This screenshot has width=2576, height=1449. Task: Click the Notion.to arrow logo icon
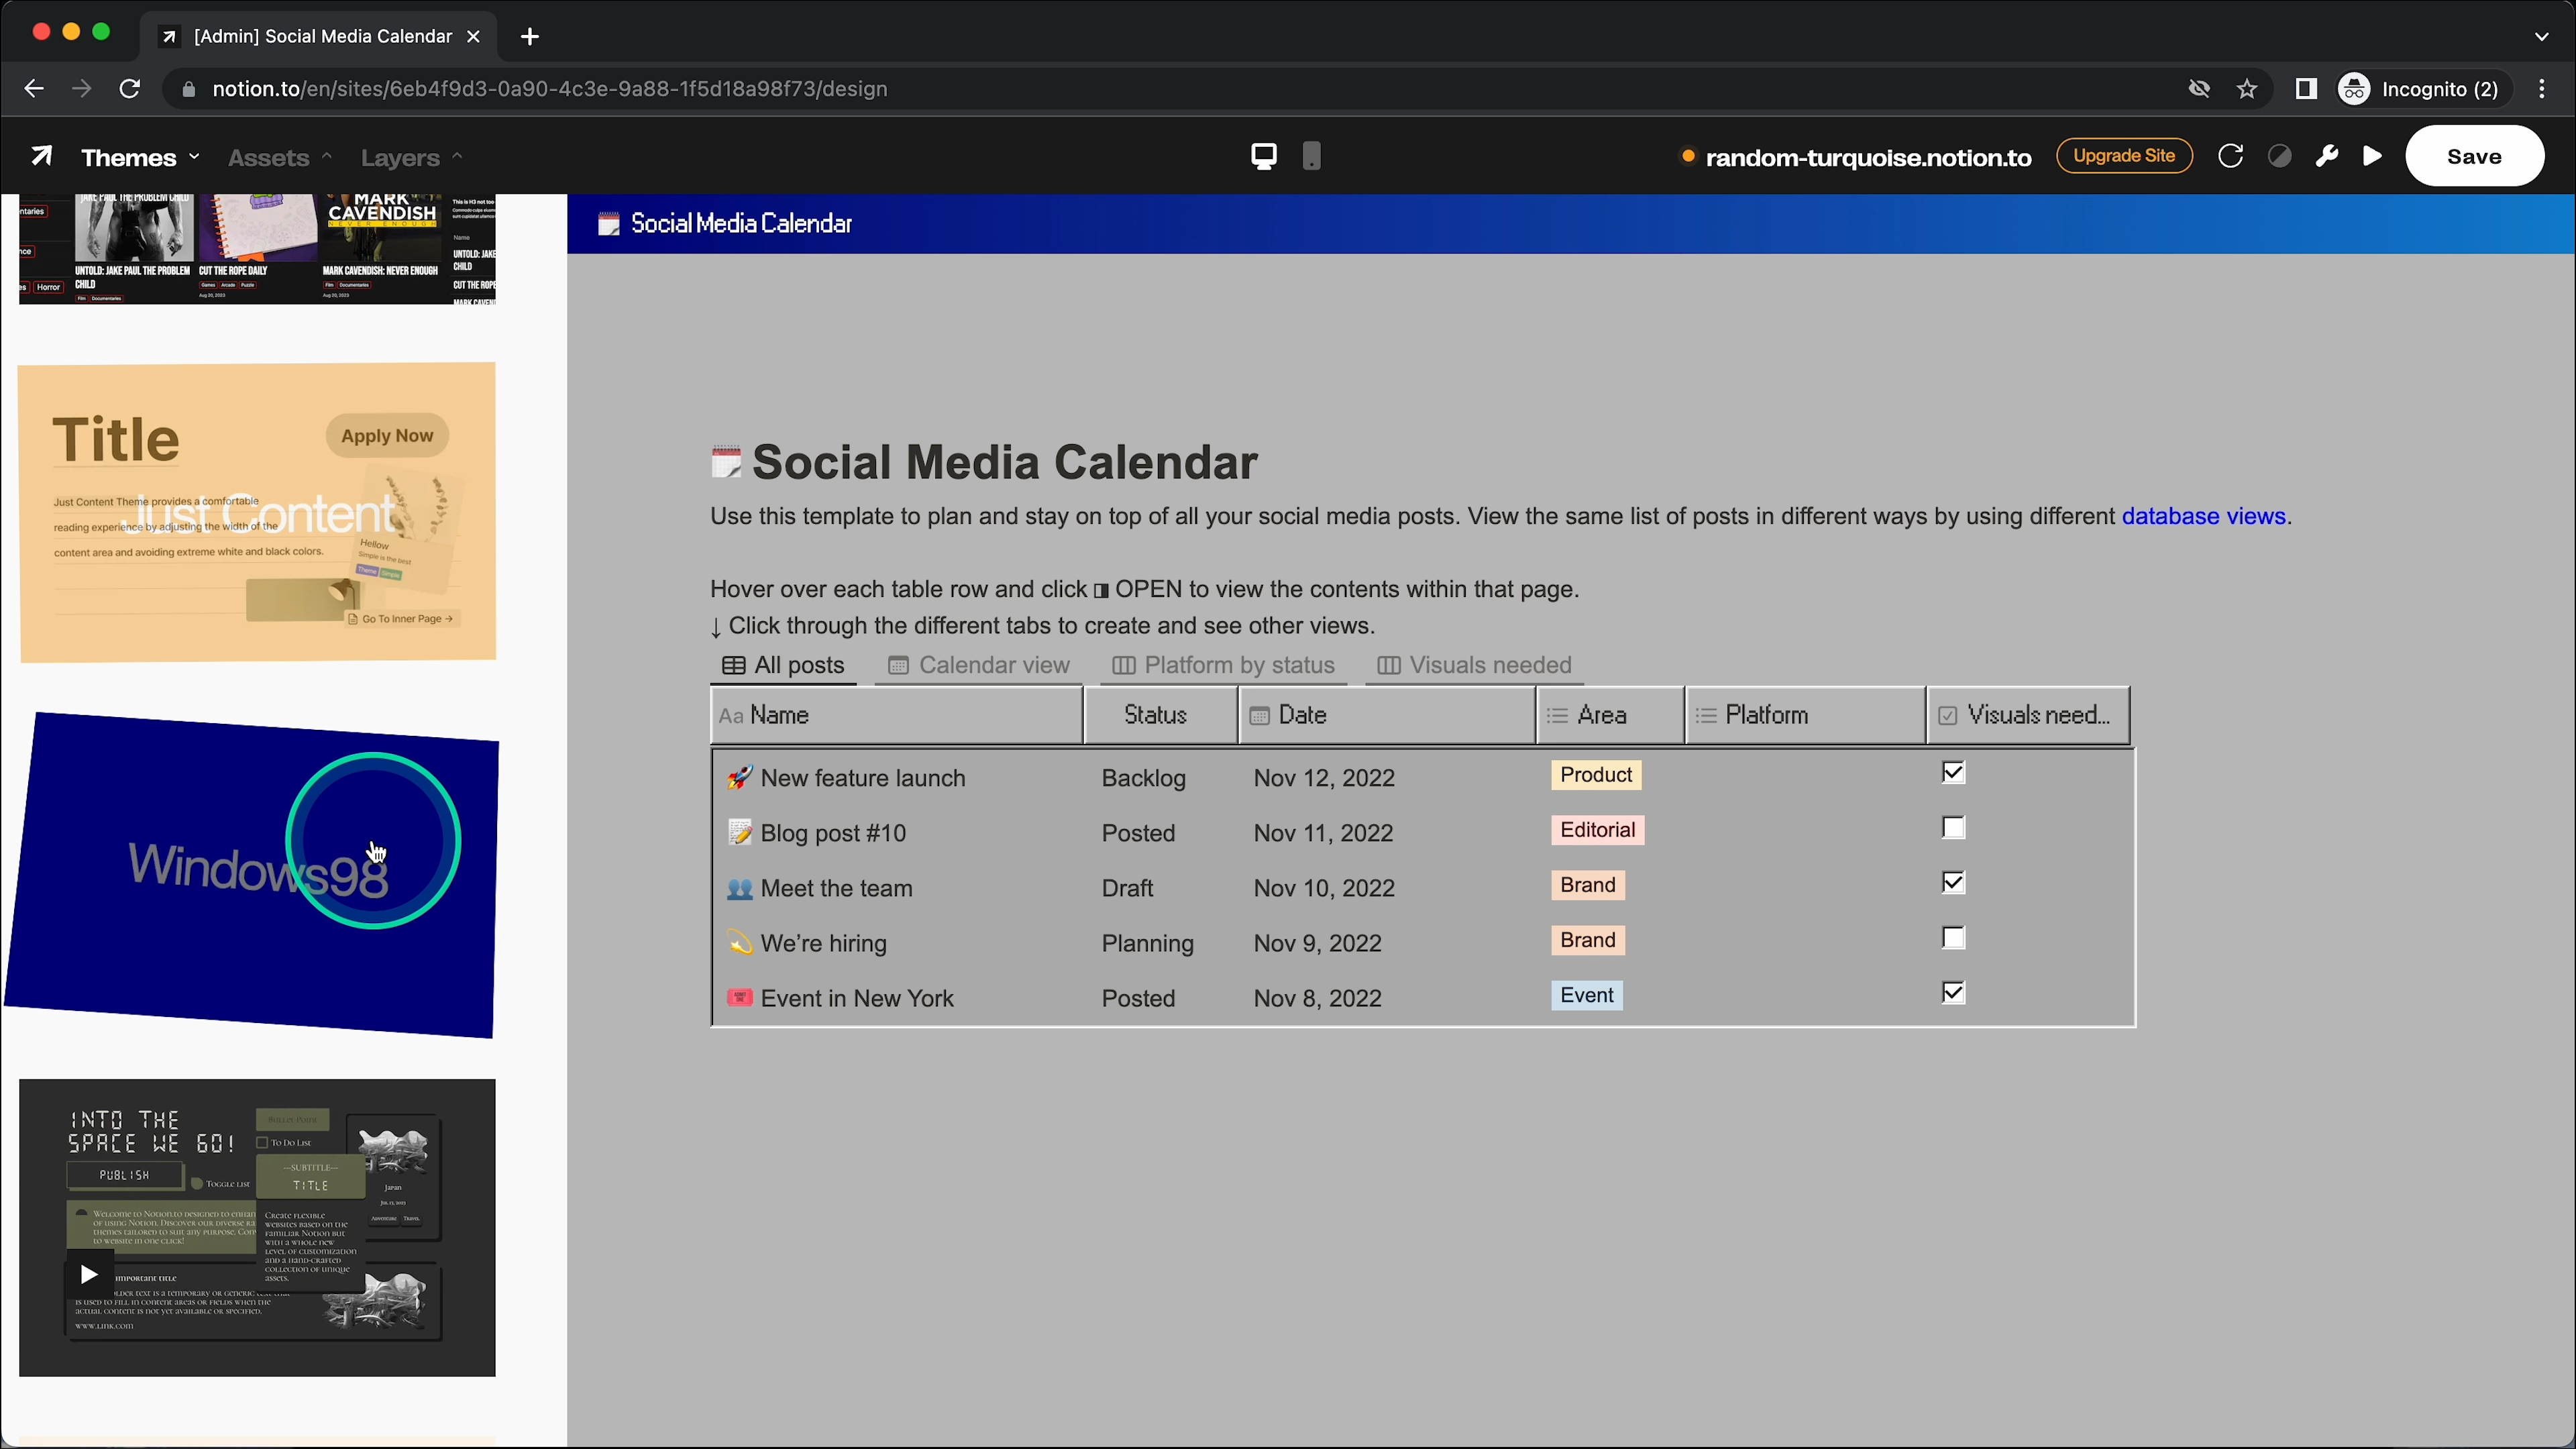coord(41,156)
